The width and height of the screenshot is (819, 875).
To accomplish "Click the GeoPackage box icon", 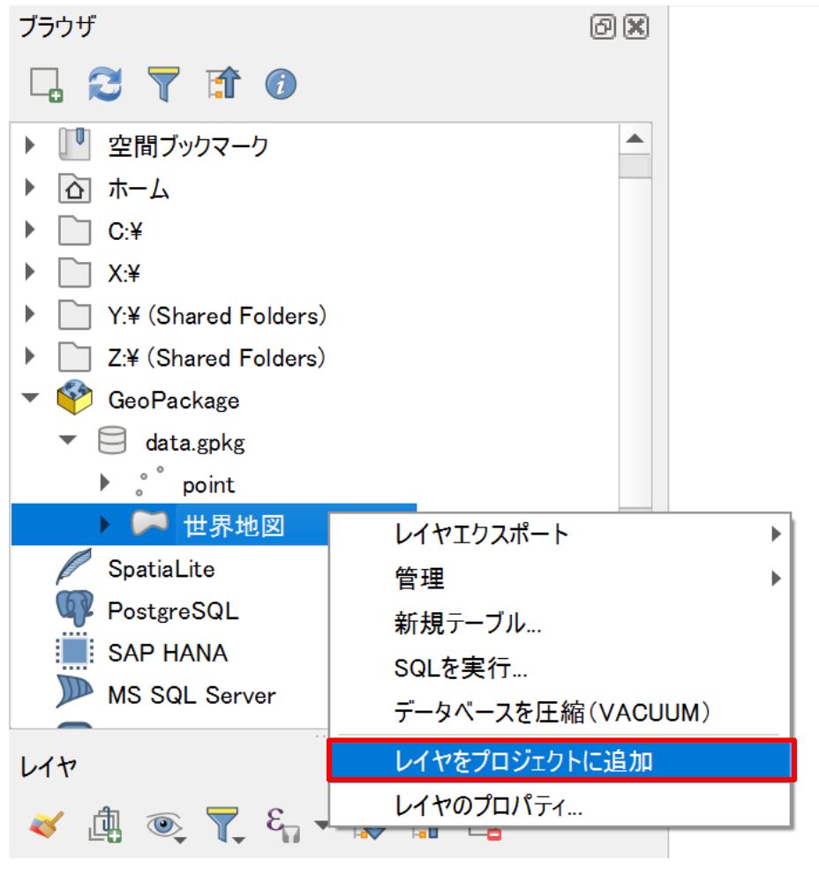I will [74, 398].
